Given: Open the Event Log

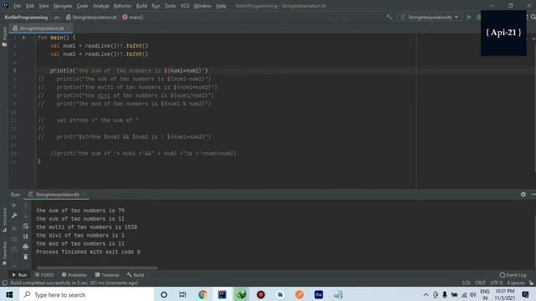Looking at the screenshot, I should (x=513, y=275).
